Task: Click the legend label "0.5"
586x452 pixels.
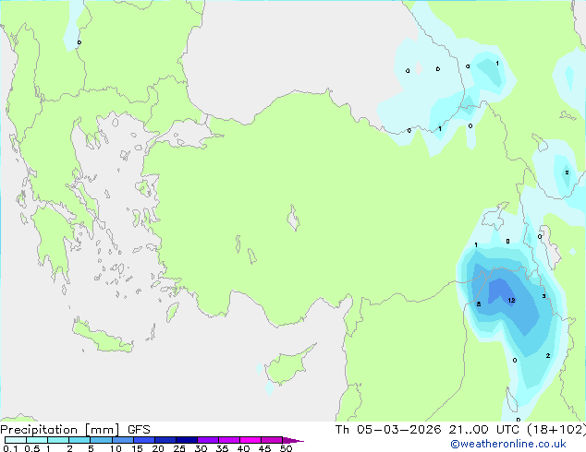Action: point(32,448)
